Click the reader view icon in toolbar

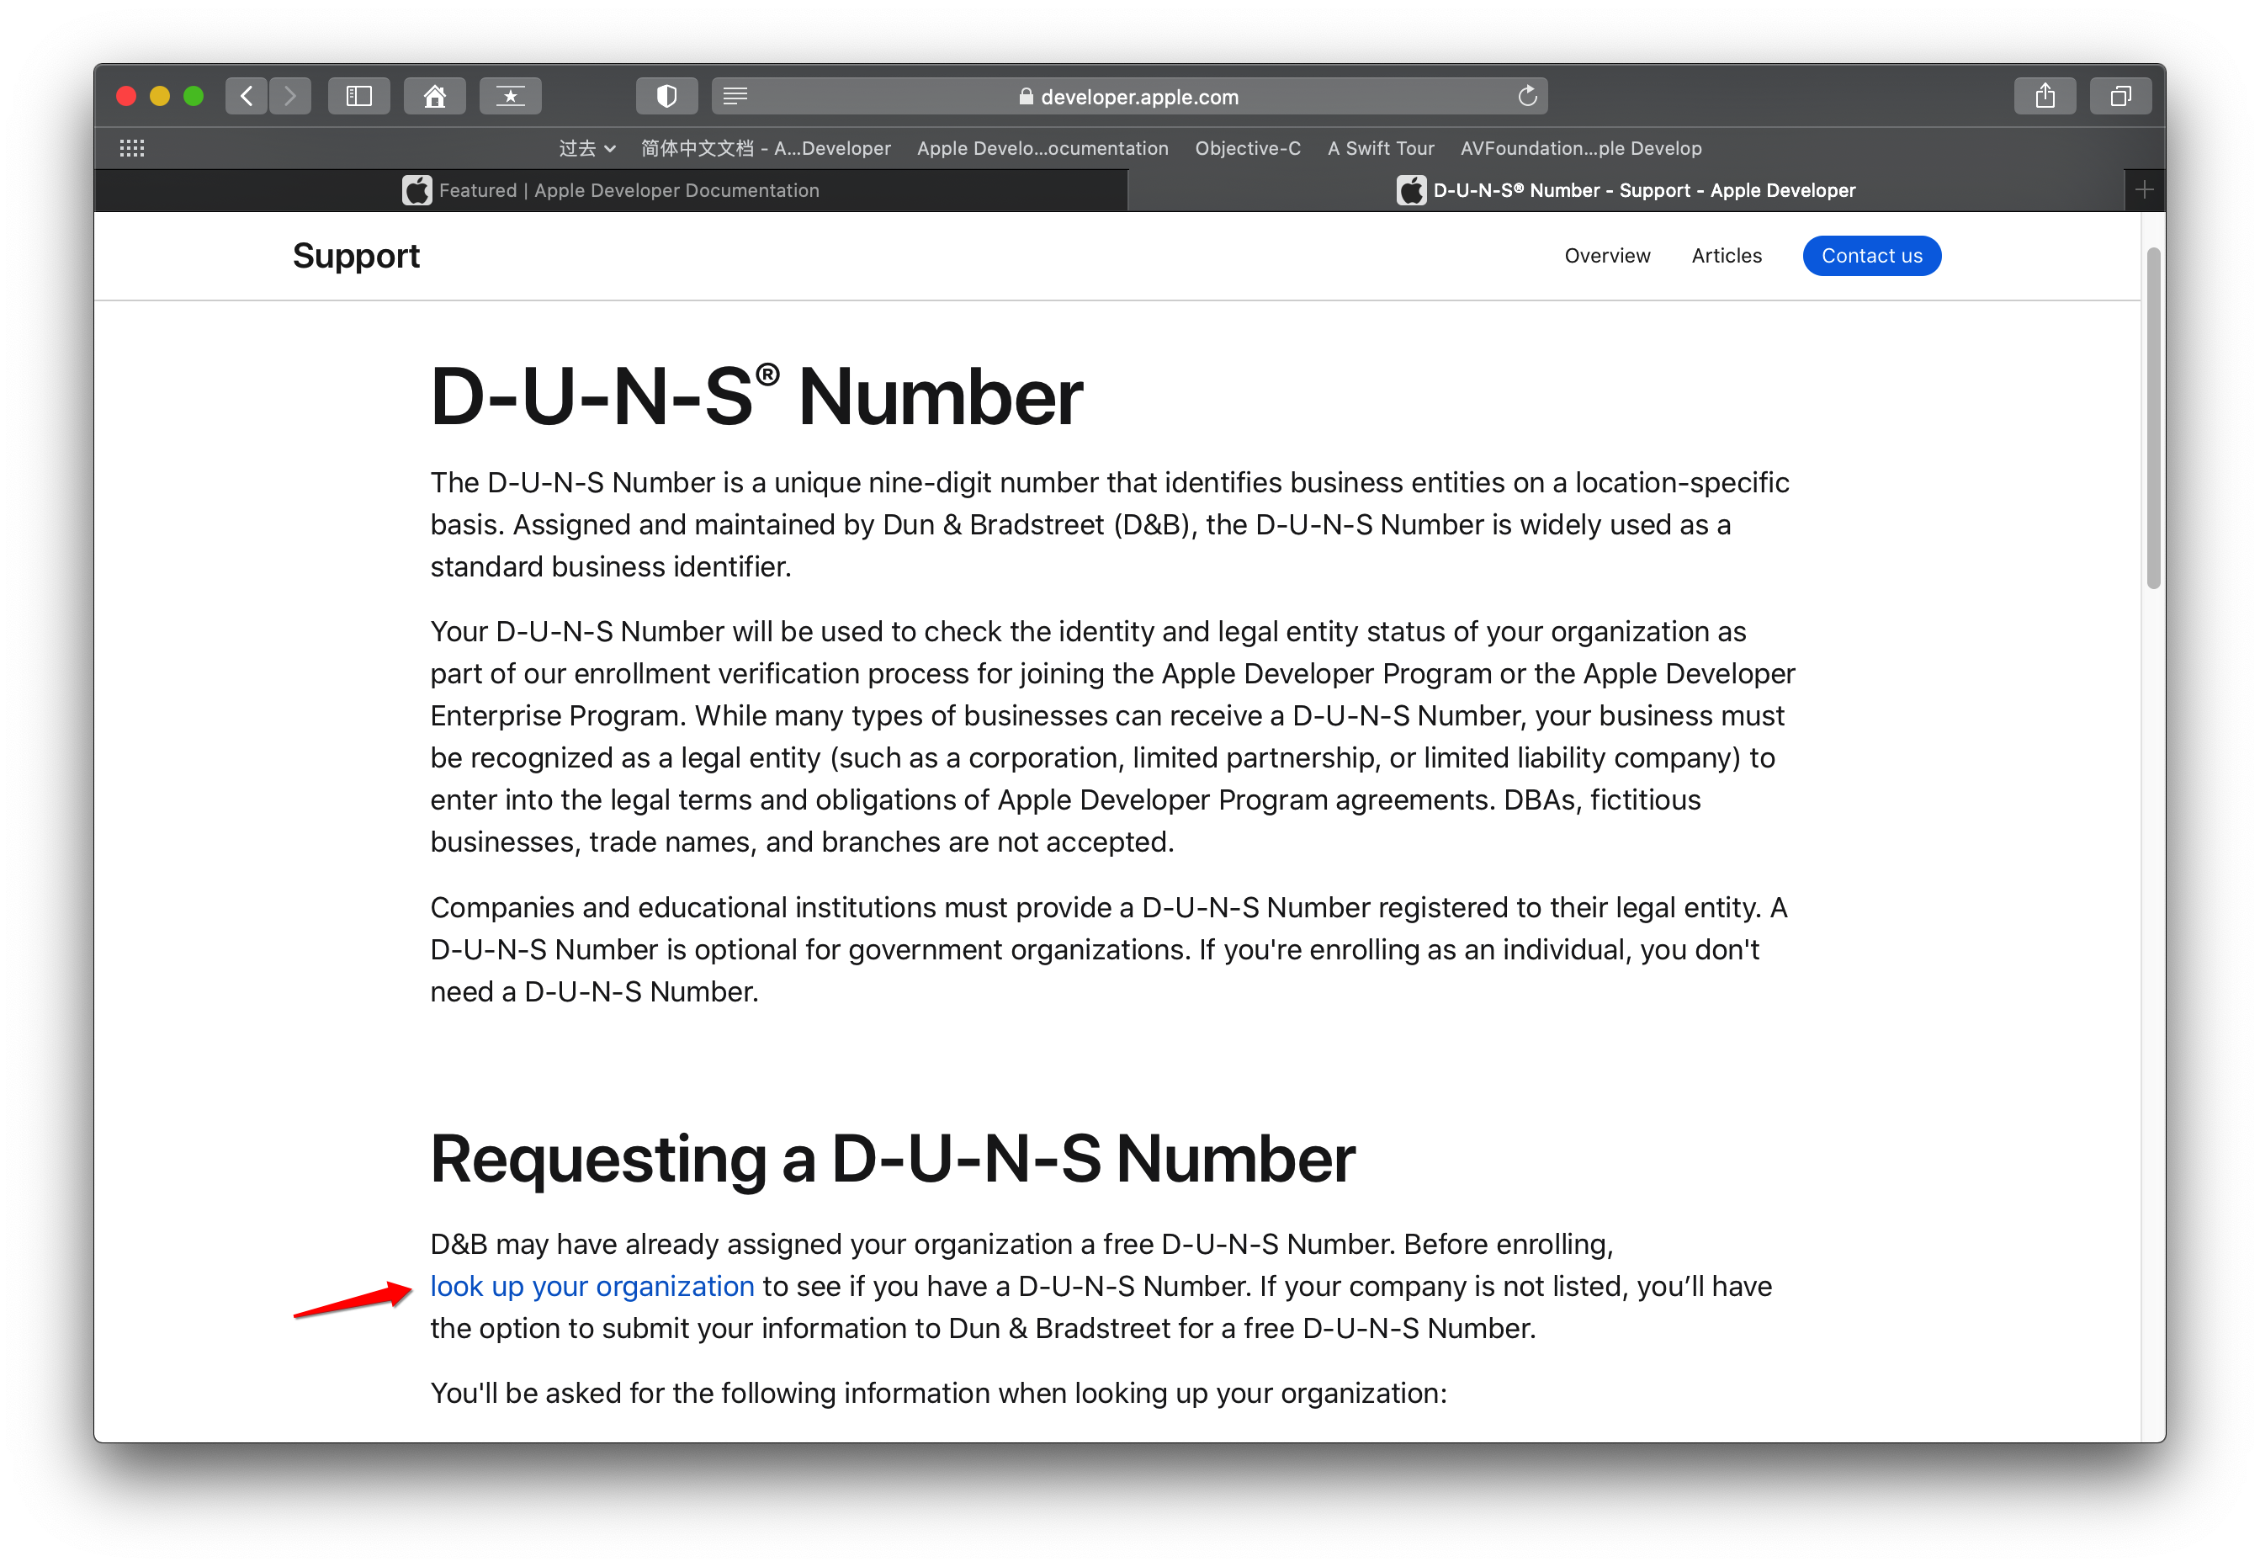[735, 96]
